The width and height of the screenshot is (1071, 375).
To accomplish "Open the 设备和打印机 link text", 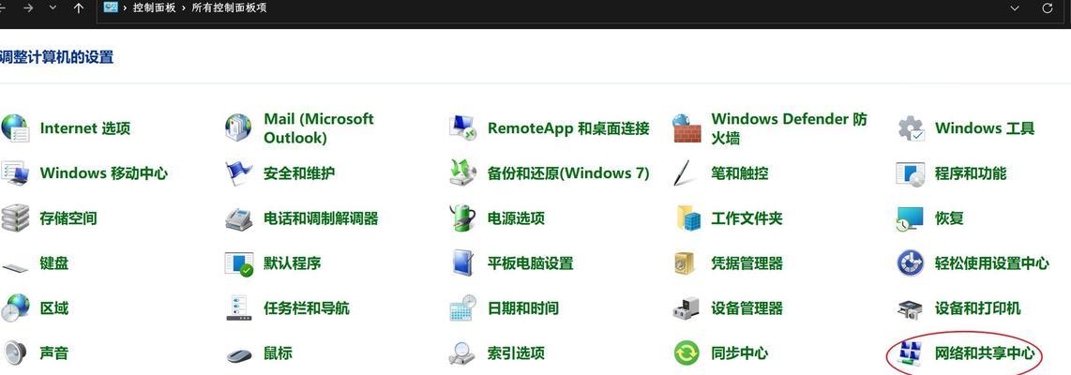I will pos(978,308).
